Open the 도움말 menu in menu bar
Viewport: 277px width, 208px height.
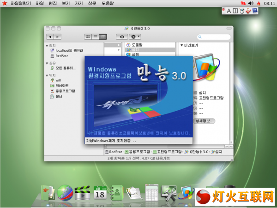click(108, 3)
